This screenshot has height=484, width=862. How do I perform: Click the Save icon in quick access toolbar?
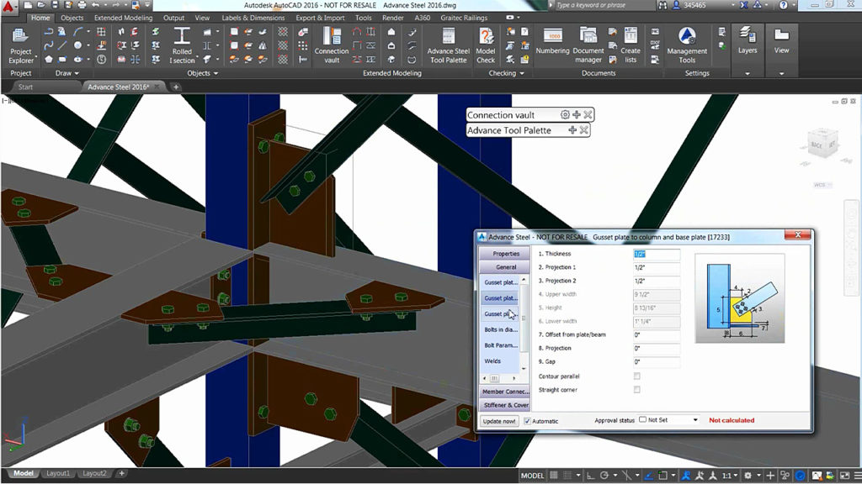click(x=55, y=5)
